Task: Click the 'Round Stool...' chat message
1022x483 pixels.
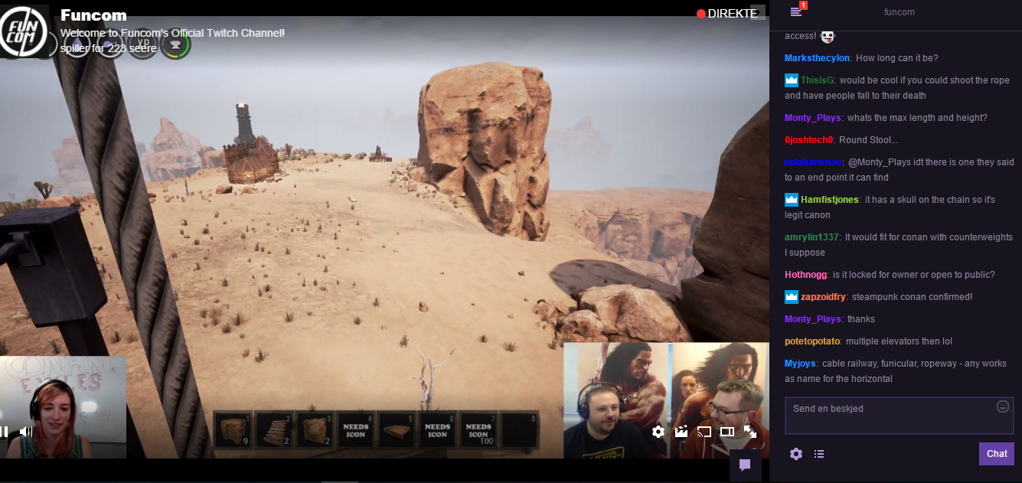Action: point(869,140)
